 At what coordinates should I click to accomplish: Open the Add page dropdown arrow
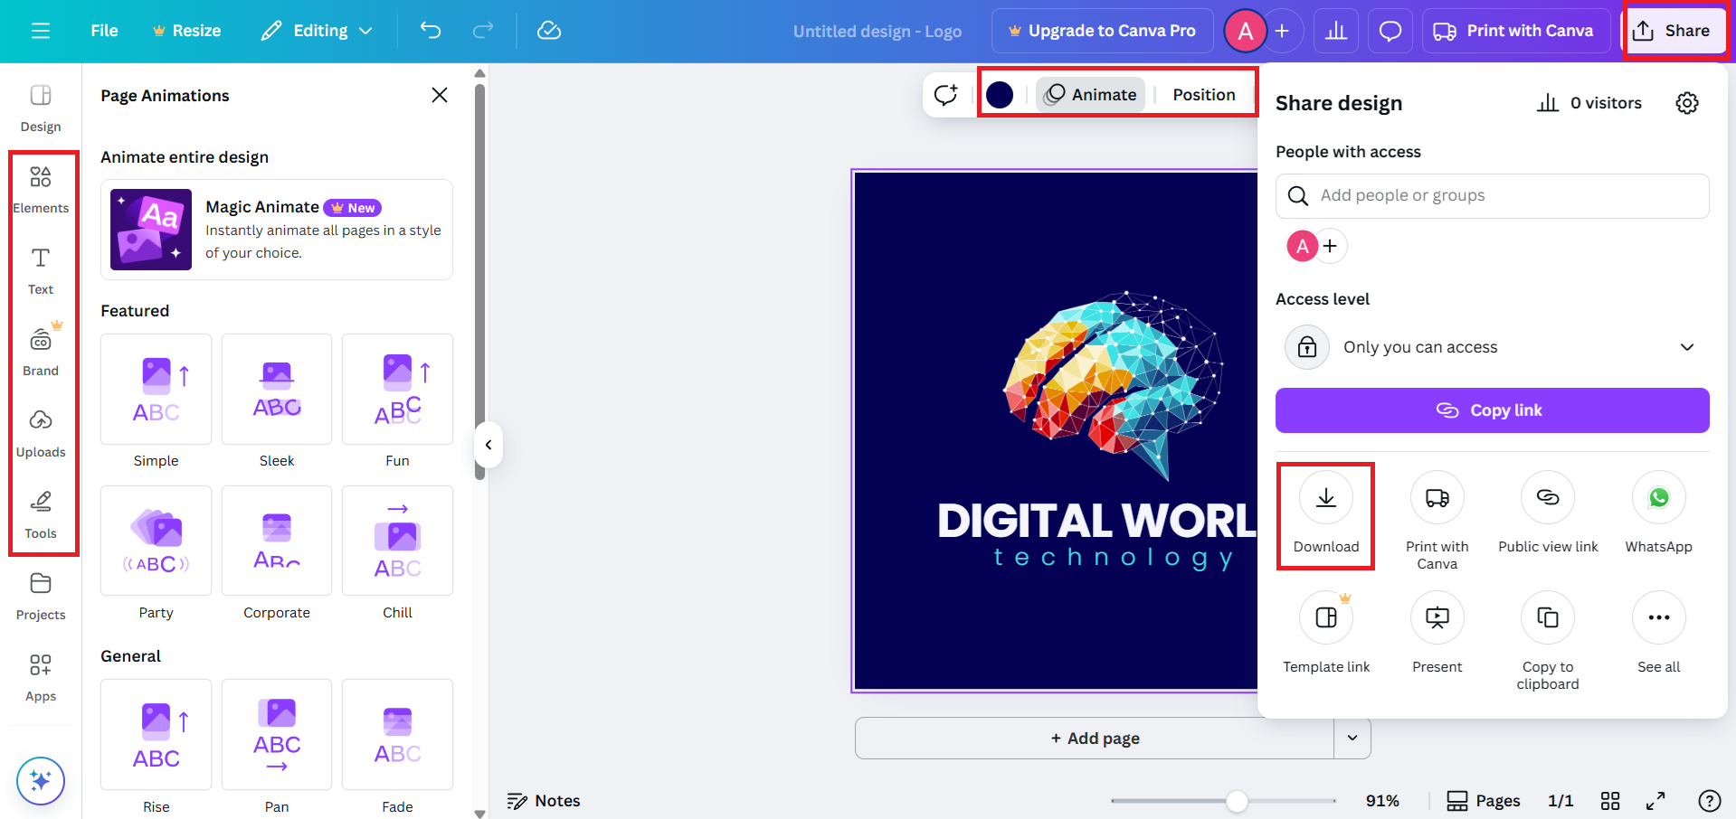click(x=1352, y=738)
